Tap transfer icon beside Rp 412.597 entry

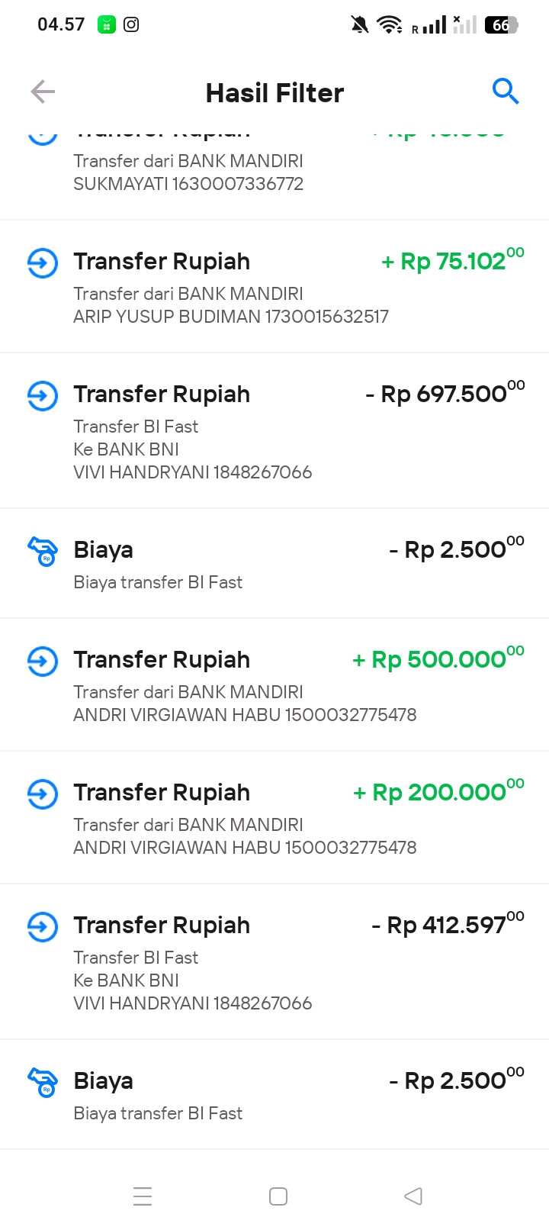[43, 927]
